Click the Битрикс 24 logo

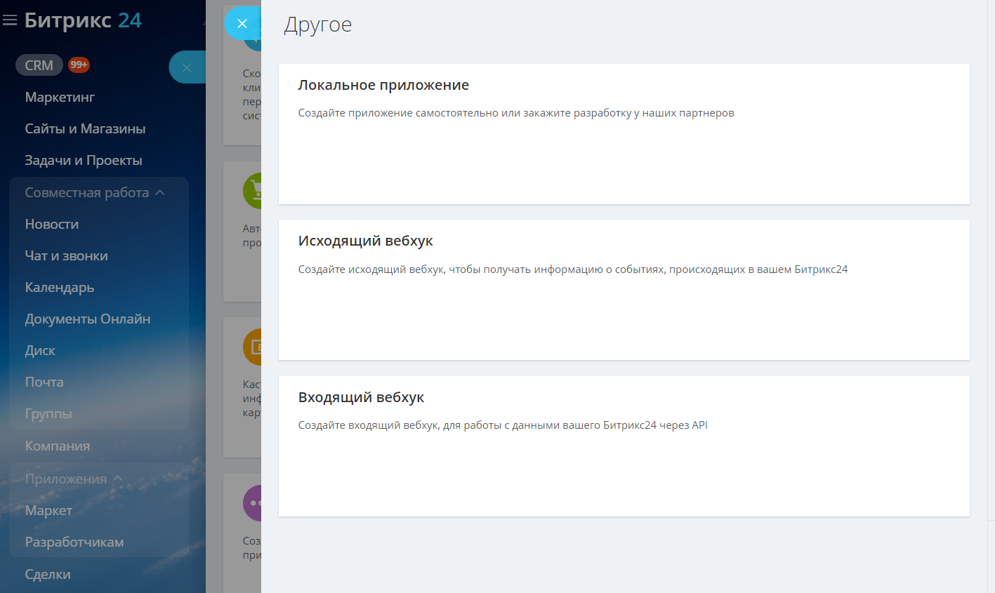coord(83,21)
